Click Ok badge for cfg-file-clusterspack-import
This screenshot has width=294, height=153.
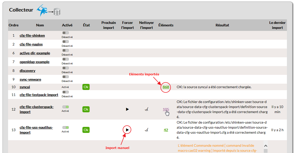[86, 109]
